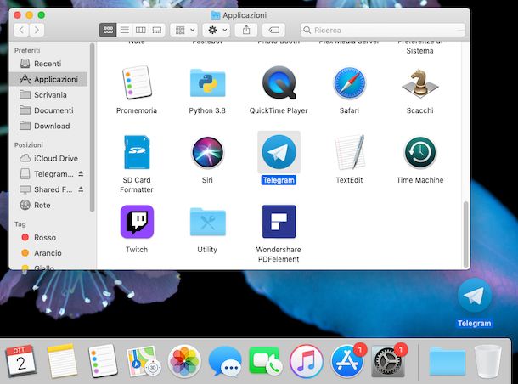Go back in Finder

[21, 30]
